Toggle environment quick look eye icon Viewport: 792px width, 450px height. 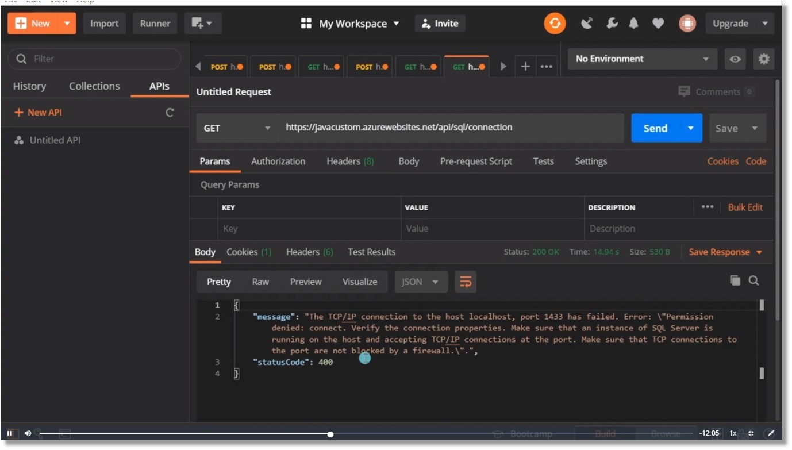[735, 59]
